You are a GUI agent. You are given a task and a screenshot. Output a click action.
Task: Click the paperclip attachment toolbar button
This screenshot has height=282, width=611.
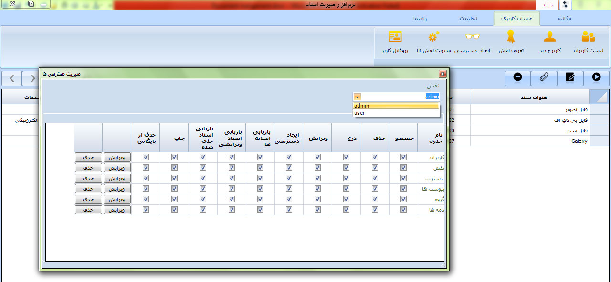pos(544,77)
